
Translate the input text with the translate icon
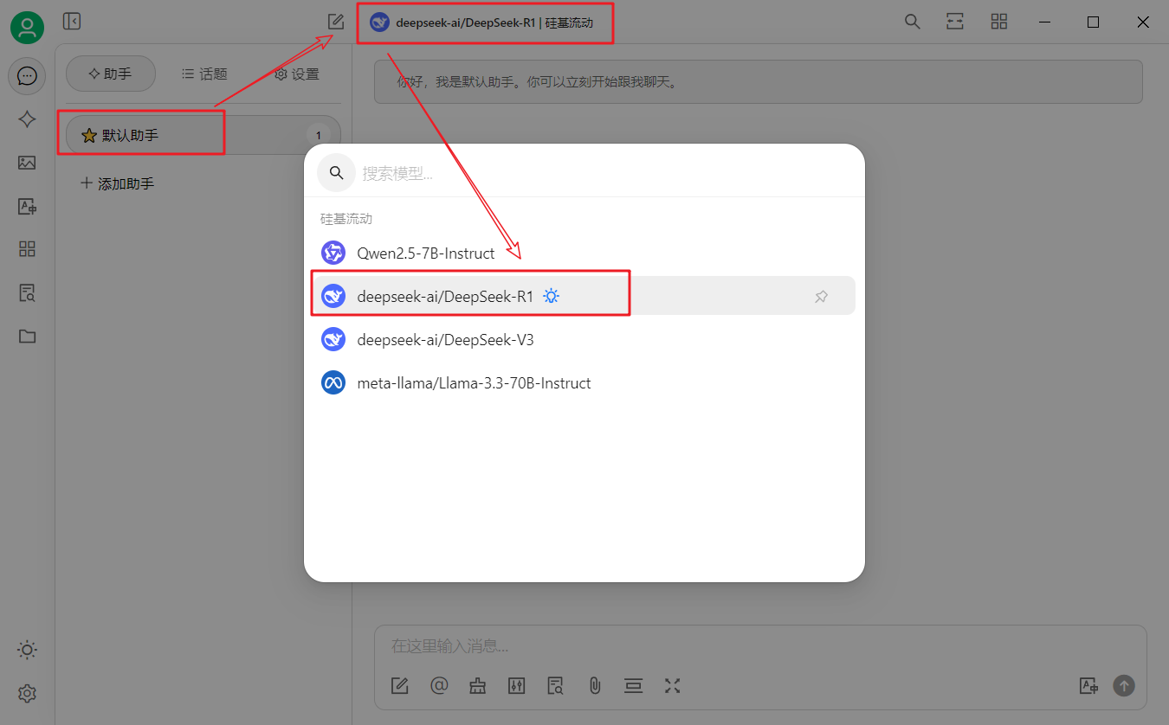click(x=1088, y=686)
